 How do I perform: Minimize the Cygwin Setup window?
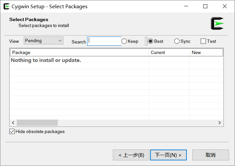(x=186, y=6)
